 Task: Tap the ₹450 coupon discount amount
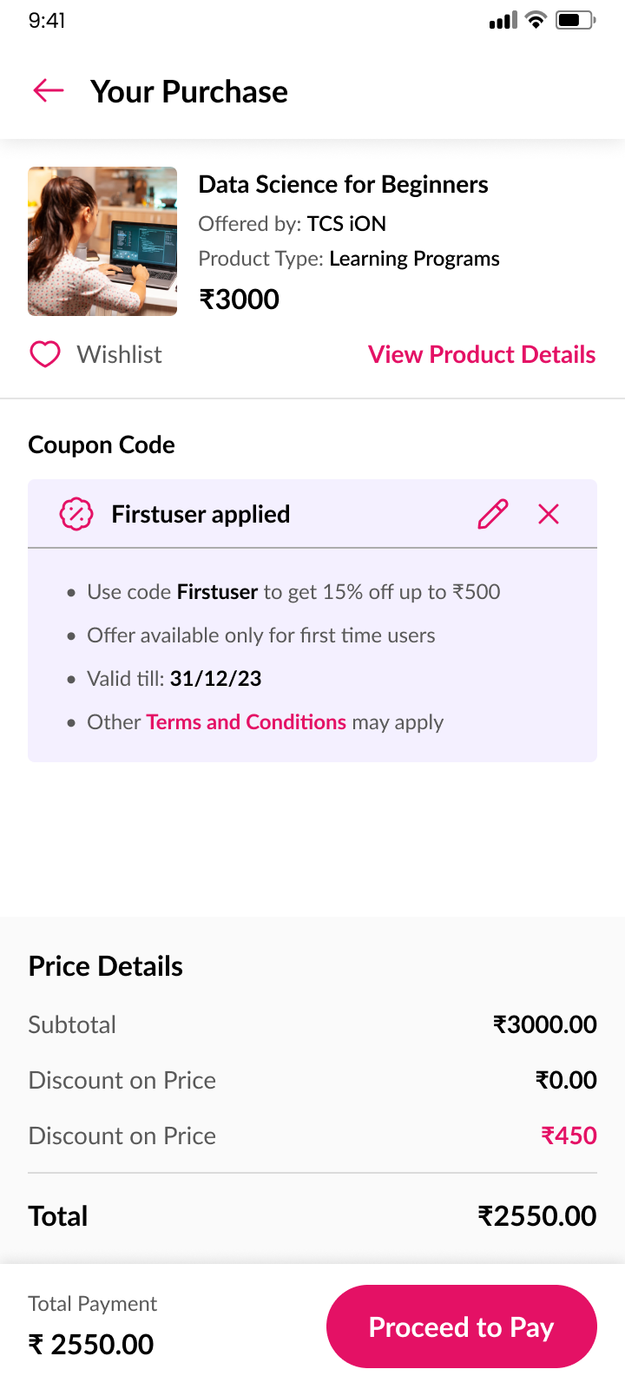pos(569,1136)
